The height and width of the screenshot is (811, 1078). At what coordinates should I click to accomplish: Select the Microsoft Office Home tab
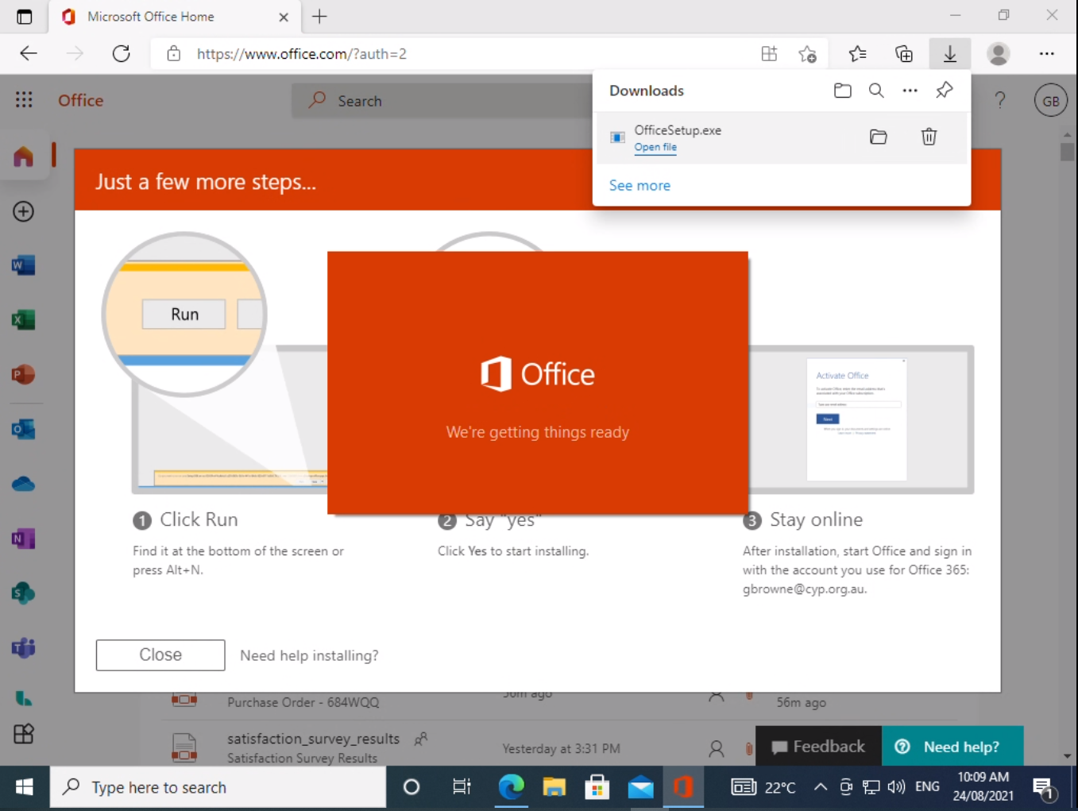click(x=175, y=17)
